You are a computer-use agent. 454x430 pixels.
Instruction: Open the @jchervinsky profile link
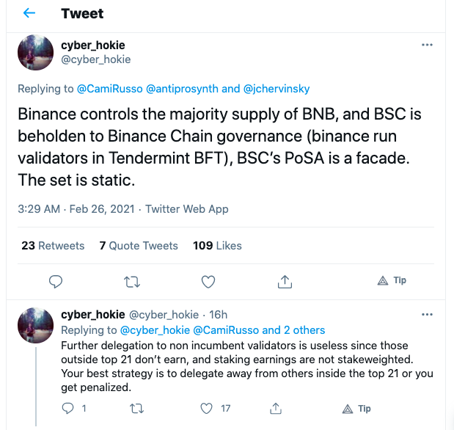pos(277,89)
